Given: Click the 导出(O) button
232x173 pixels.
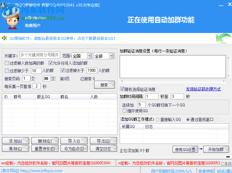Looking at the screenshot, I should tap(103, 141).
